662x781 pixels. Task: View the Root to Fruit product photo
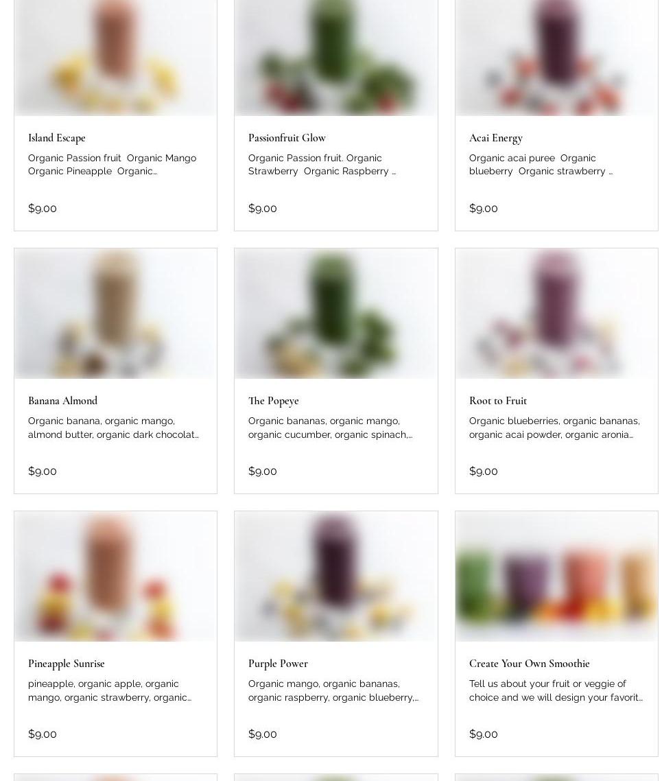(x=556, y=314)
